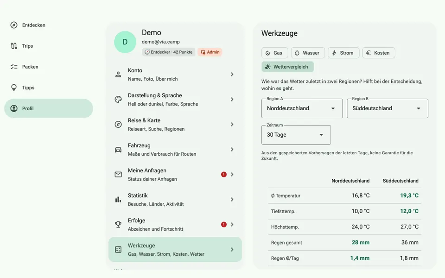Click the Packen checklist icon in sidebar

pos(14,67)
